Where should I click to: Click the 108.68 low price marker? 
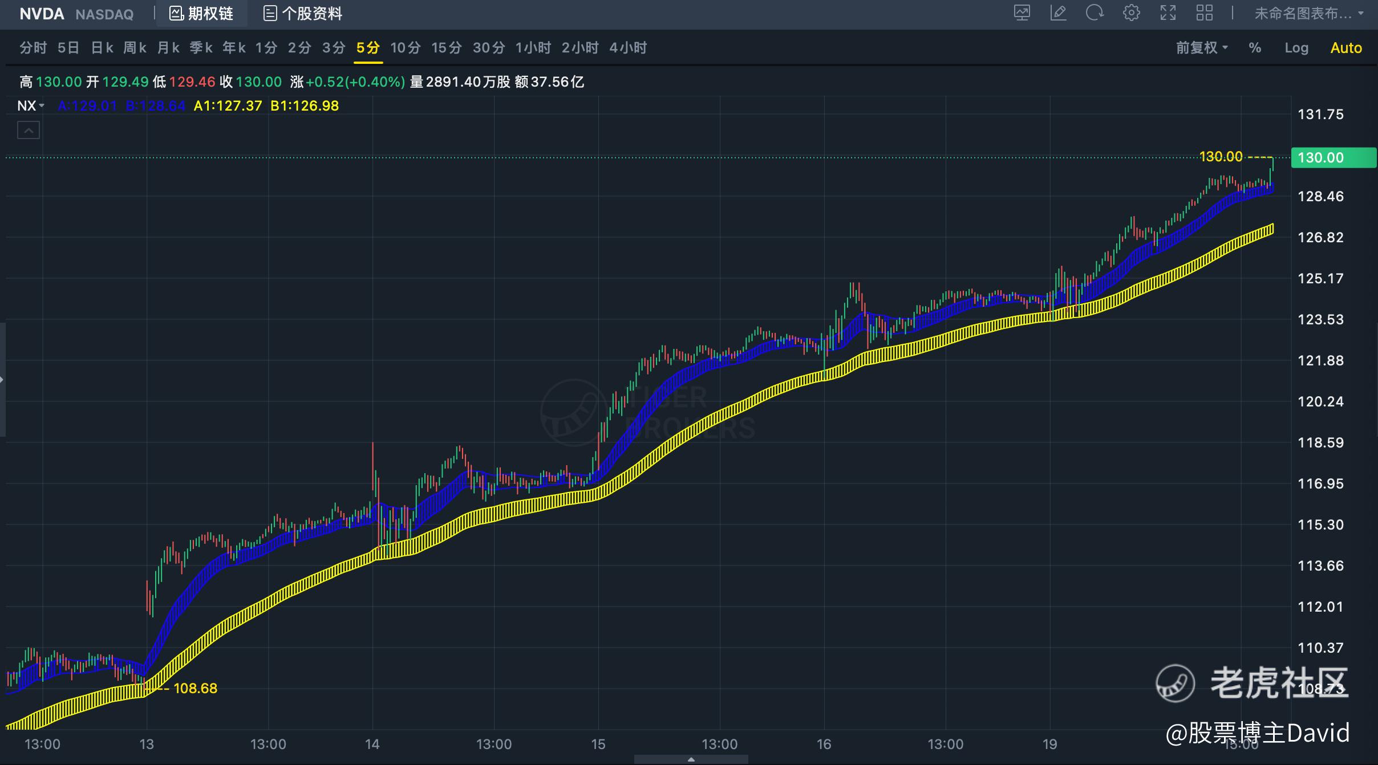pyautogui.click(x=195, y=689)
